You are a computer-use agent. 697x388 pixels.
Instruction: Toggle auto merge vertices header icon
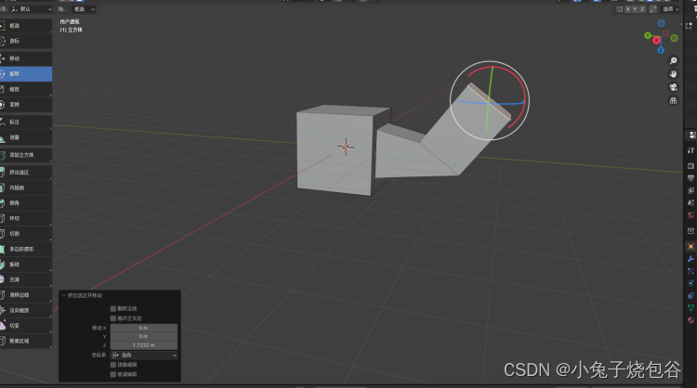(x=653, y=9)
